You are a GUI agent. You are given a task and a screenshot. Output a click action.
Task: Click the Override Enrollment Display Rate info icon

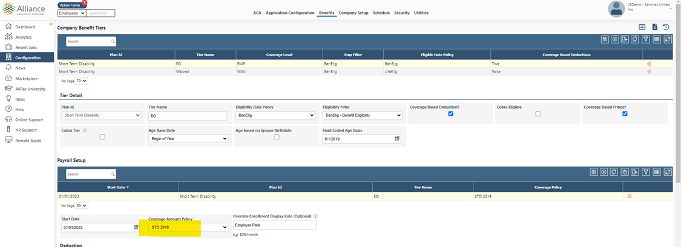pos(315,216)
